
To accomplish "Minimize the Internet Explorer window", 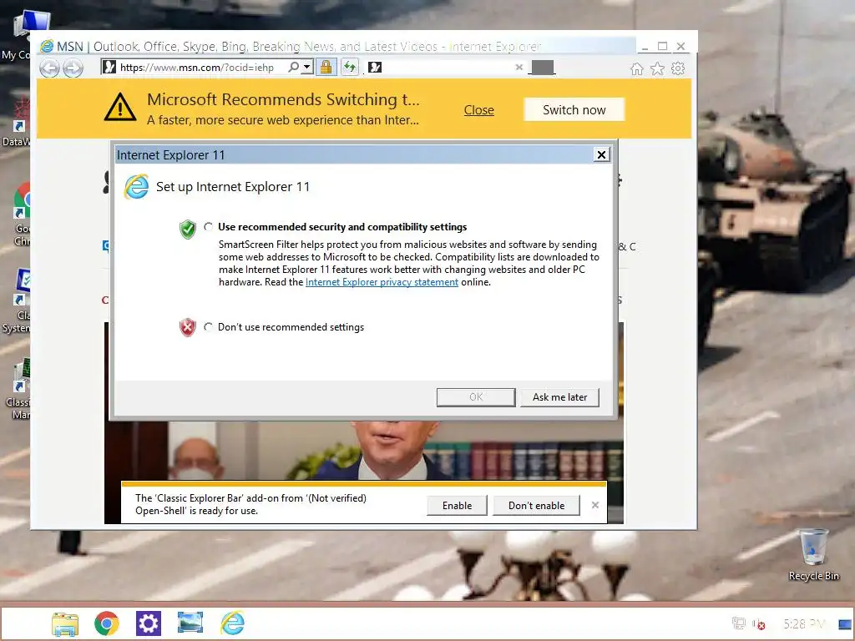I will [645, 47].
